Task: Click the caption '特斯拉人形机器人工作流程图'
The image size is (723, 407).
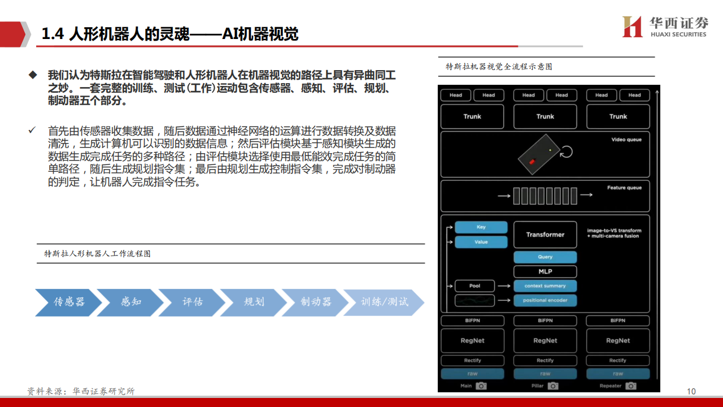Action: click(98, 254)
